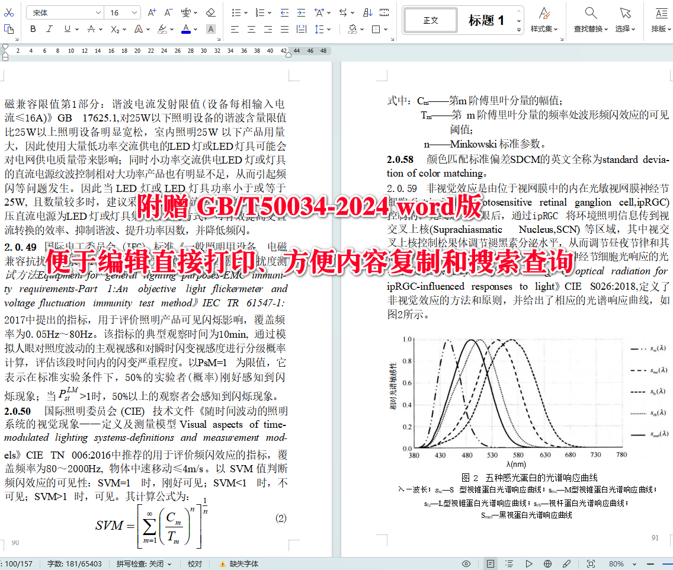Open the 校对 proofreading tool
The width and height of the screenshot is (673, 570).
coord(195,563)
